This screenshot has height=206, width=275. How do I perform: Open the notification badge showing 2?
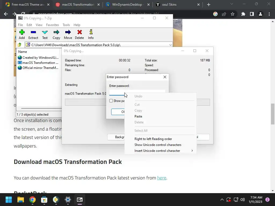coord(267,200)
